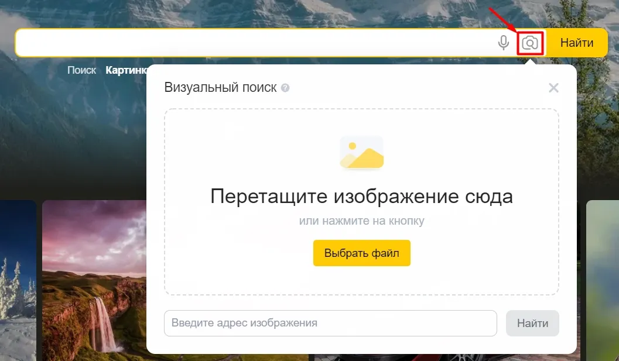Click the или нажмите на кнопку hint text
Viewport: 619px width, 361px height.
tap(361, 221)
